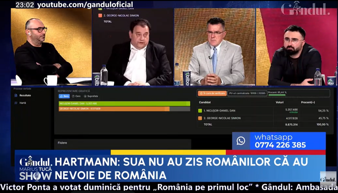Click the WhatsApp number 0774 226 385
This screenshot has width=338, height=193.
point(280,145)
